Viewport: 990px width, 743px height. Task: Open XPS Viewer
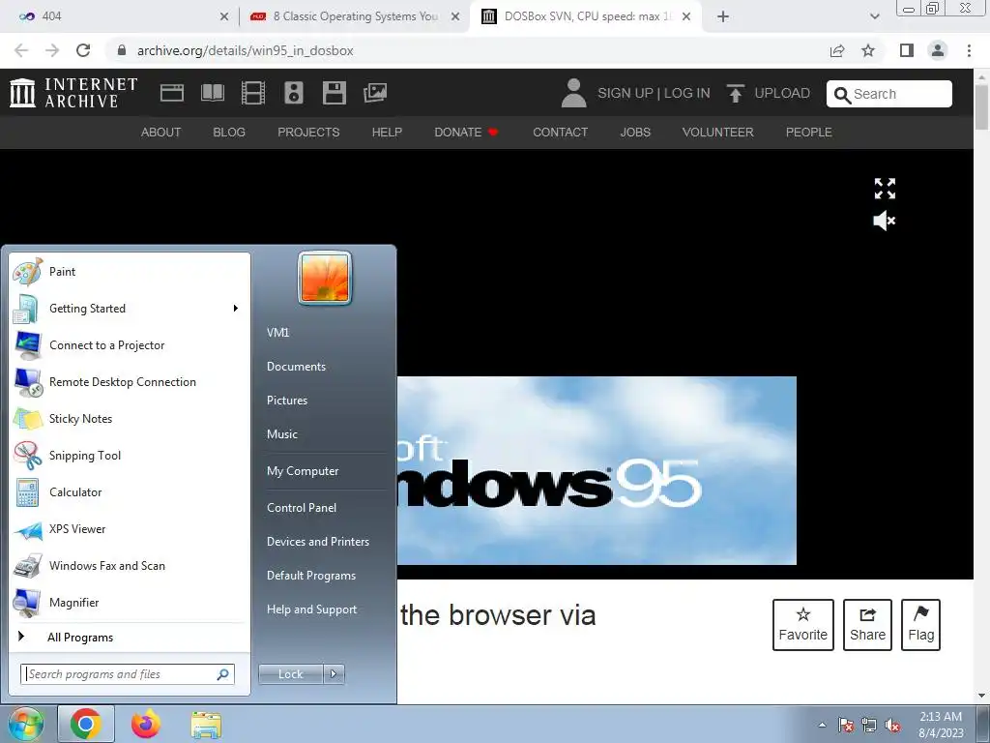(130, 529)
